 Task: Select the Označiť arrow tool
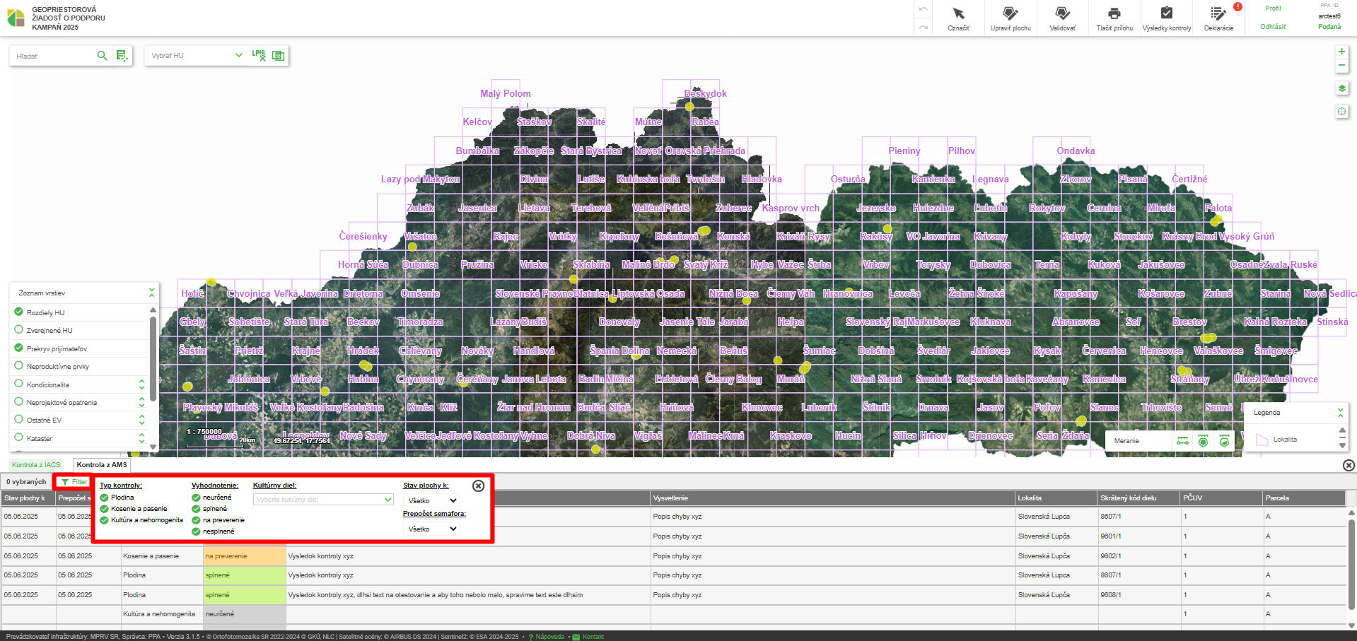958,14
